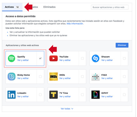Open Ver y editar for YouTube
The image size is (137, 117).
[x=65, y=60]
